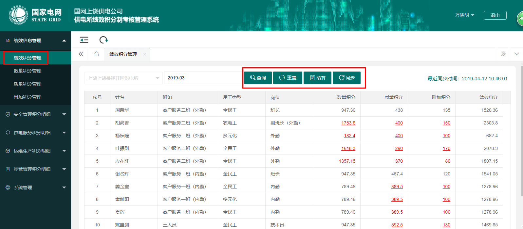
Task: Click the 运维生产积分明细 cube icon
Action: pos(8,151)
